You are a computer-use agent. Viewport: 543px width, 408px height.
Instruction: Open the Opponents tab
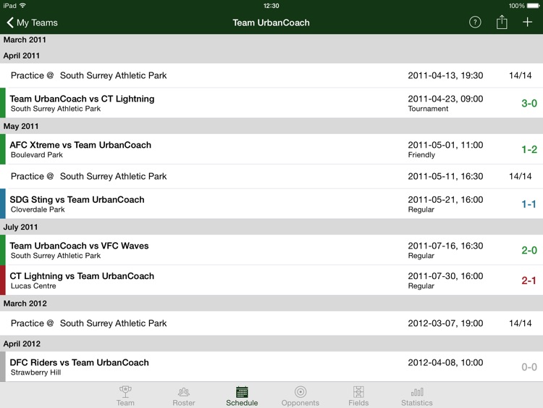(300, 396)
